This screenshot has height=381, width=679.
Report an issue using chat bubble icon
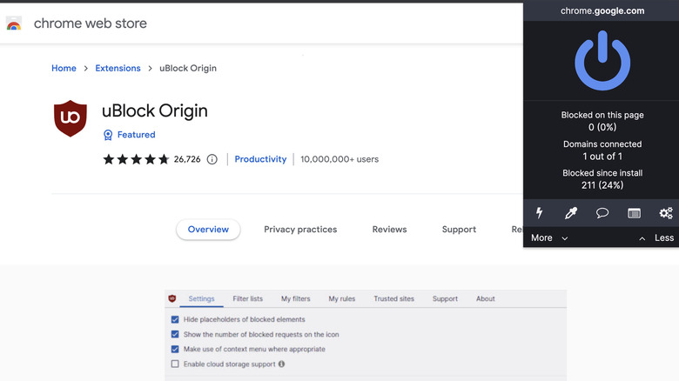[602, 213]
